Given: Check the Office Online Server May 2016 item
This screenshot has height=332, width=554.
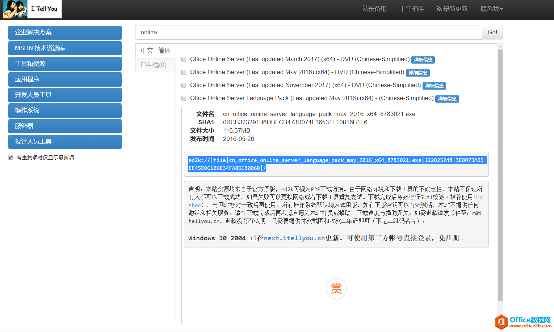Looking at the screenshot, I should [x=184, y=72].
